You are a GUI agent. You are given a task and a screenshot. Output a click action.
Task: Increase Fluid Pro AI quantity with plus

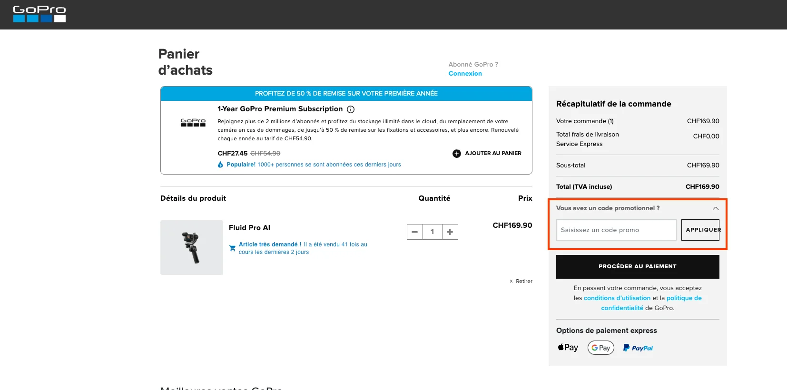coord(450,232)
